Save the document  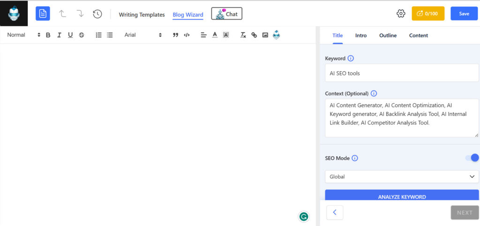[x=464, y=14]
